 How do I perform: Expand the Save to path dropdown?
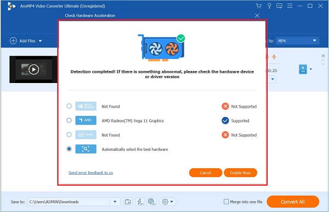pos(115,202)
